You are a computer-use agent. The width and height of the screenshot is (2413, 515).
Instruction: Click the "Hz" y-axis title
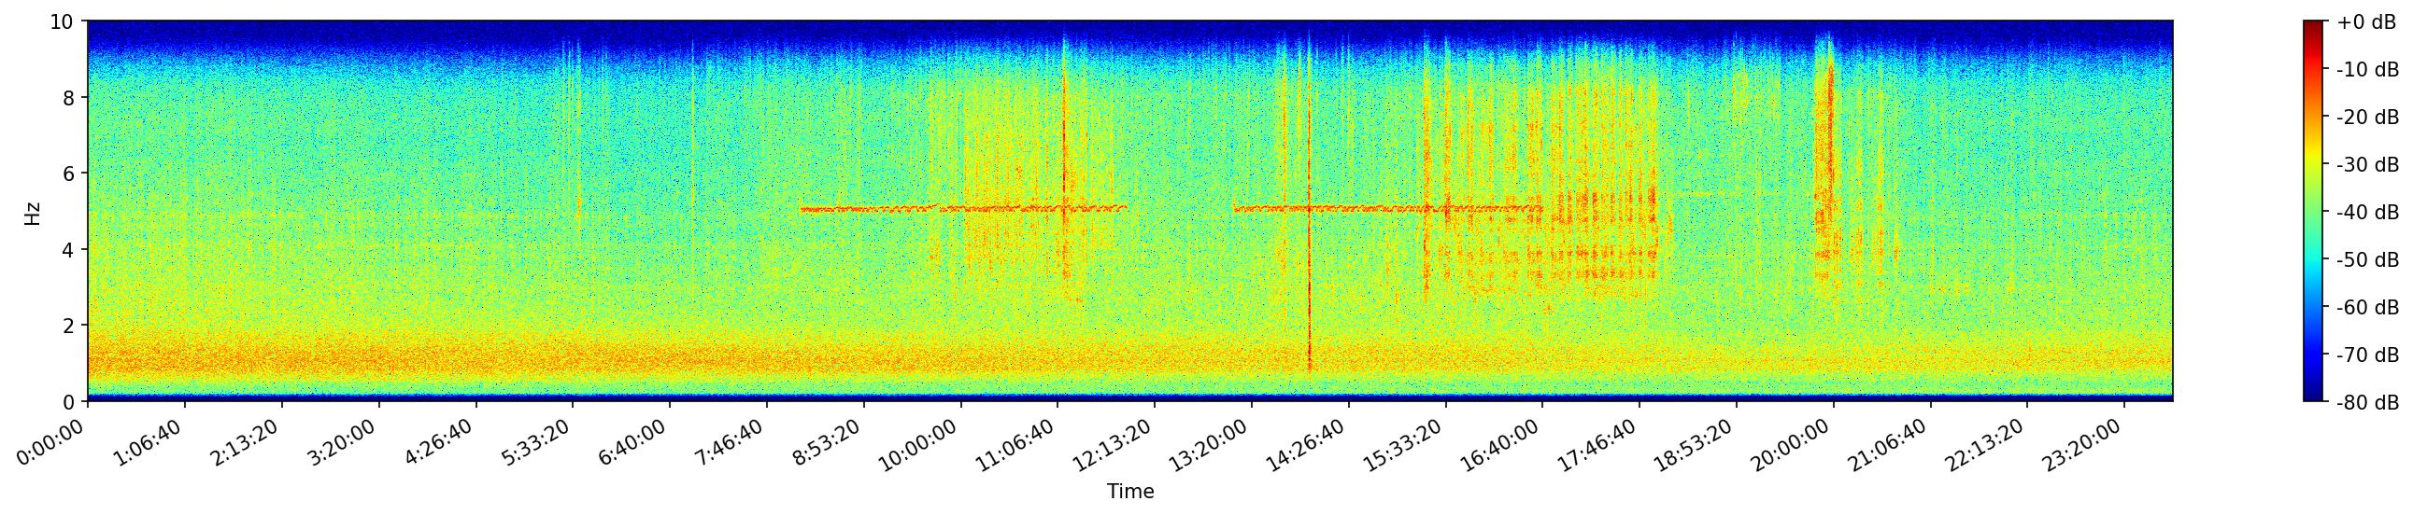[33, 212]
